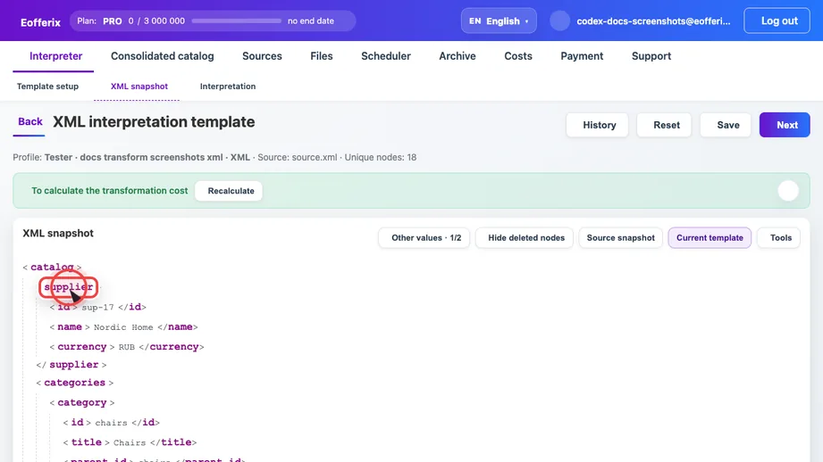Viewport: 823px width, 462px height.
Task: Select the categories node
Action: (x=74, y=383)
